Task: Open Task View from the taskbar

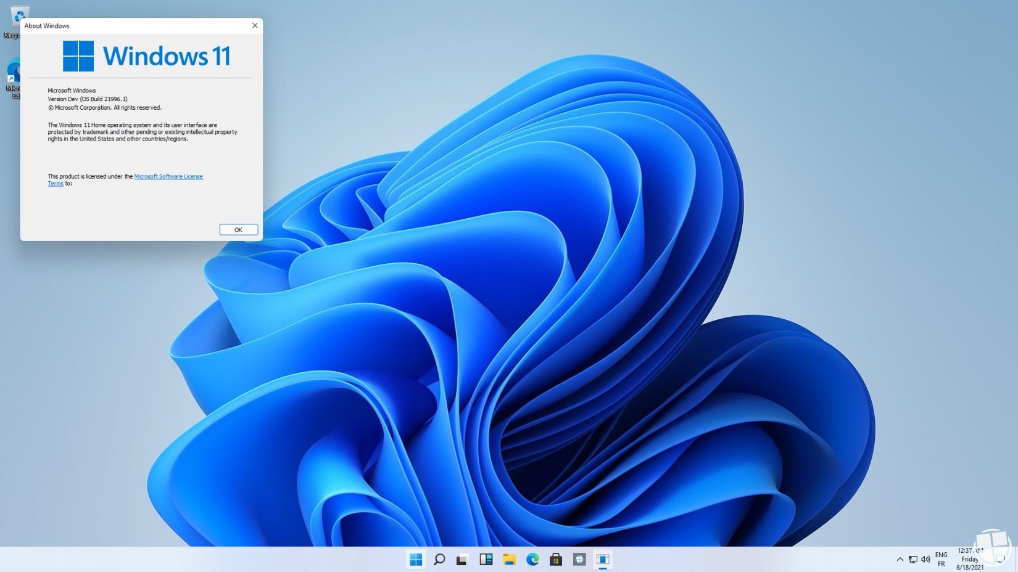Action: click(461, 560)
